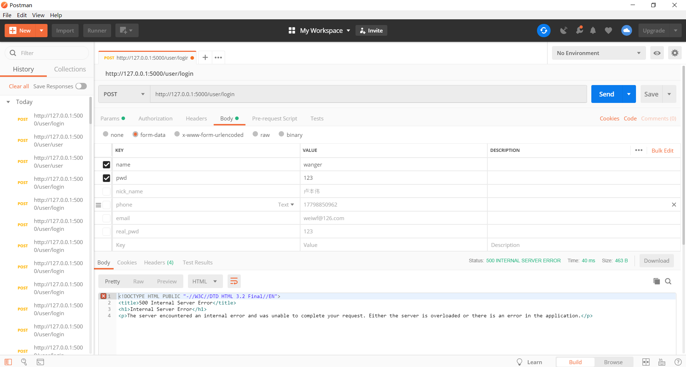
Task: Open the cloud account avatar icon
Action: (x=626, y=30)
